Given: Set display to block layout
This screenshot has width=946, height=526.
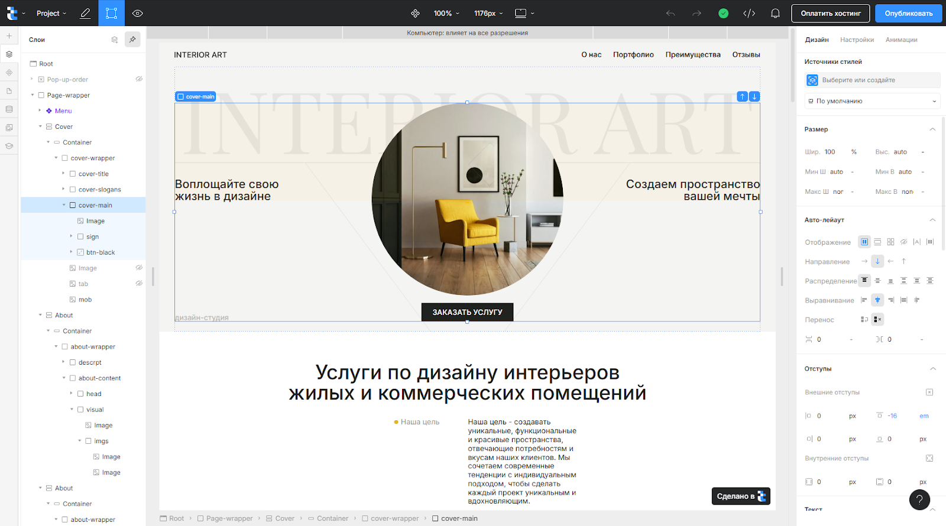Looking at the screenshot, I should click(x=877, y=242).
